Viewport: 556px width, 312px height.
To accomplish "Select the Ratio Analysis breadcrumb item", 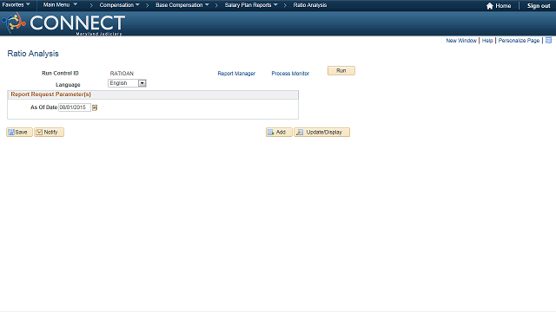I will pos(310,5).
